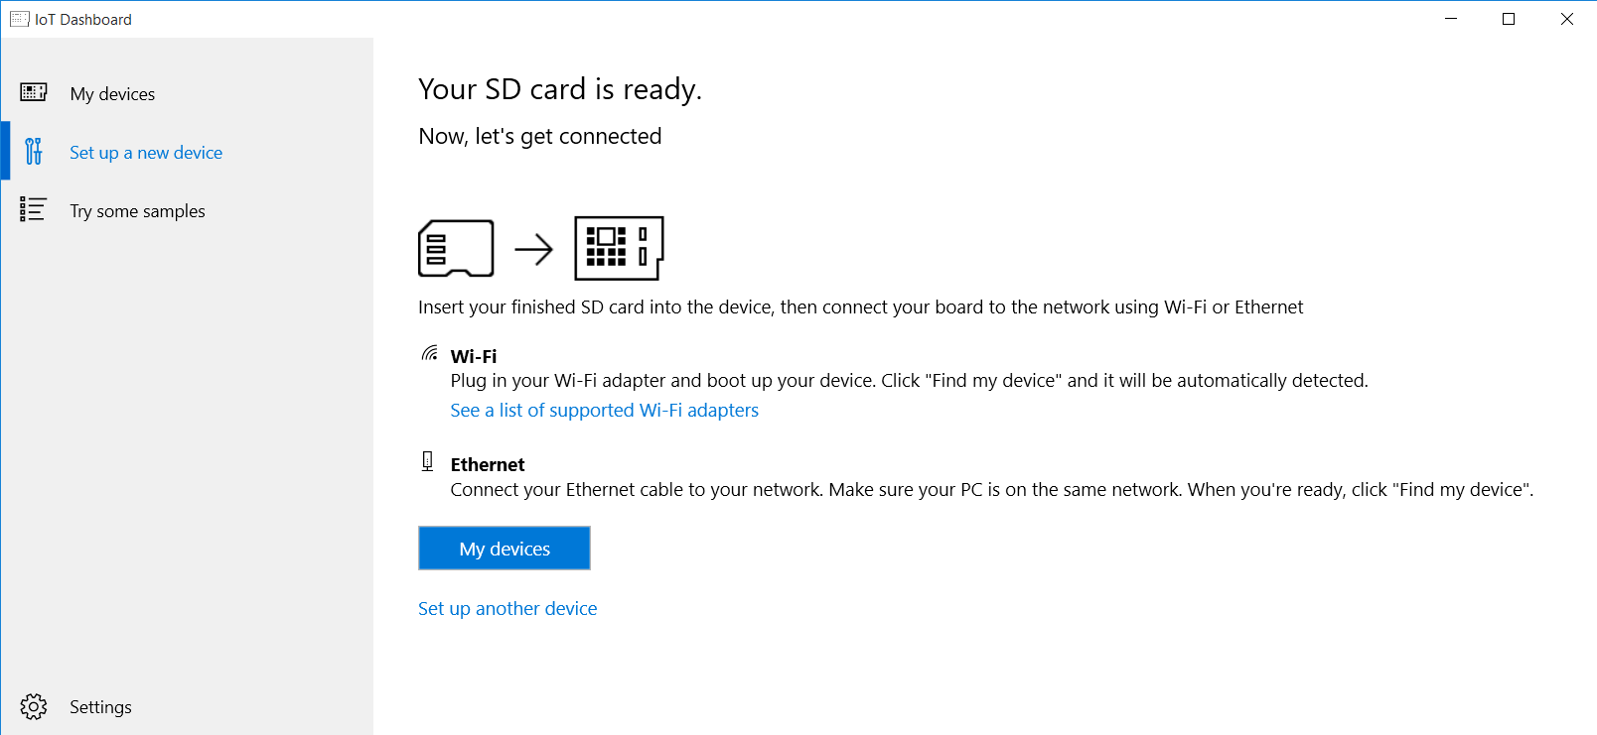Click the Ethernet plug icon
1597x735 pixels.
tap(428, 461)
